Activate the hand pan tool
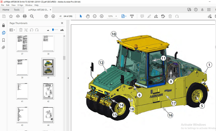The height and width of the screenshot is (131, 216). pyautogui.click(x=88, y=16)
